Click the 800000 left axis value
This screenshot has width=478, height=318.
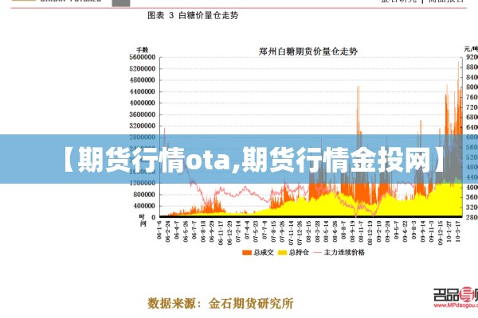(x=144, y=195)
